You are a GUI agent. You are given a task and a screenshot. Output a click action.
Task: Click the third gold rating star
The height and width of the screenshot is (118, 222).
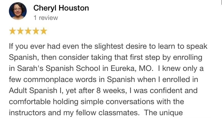tap(28, 31)
